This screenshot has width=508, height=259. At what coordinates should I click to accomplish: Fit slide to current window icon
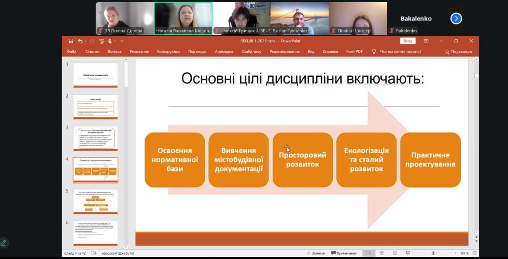[x=475, y=253]
